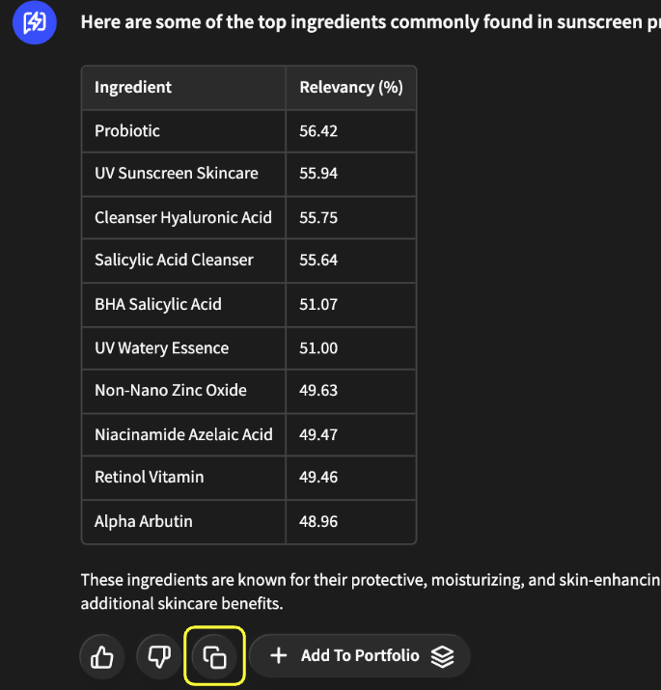Like the response with thumbs up
This screenshot has width=661, height=690.
click(101, 657)
